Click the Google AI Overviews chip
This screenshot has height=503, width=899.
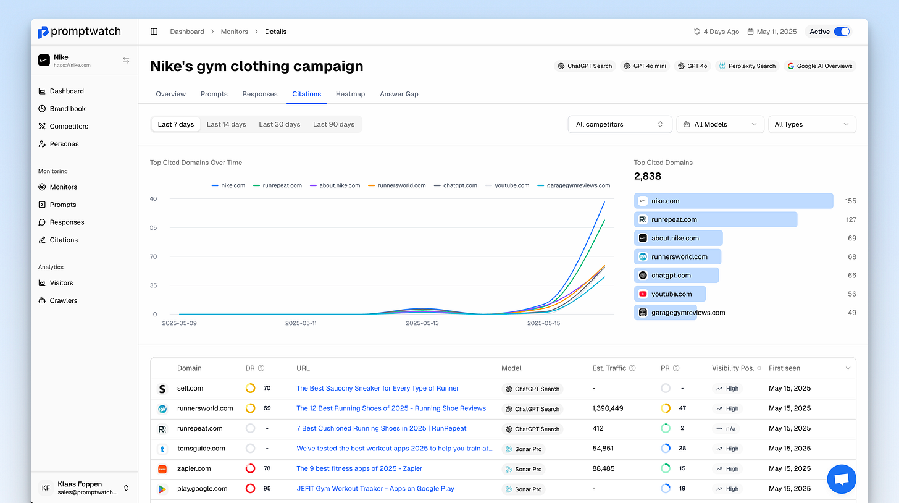pyautogui.click(x=820, y=66)
